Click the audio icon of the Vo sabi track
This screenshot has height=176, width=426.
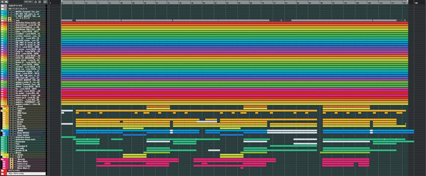(2, 90)
